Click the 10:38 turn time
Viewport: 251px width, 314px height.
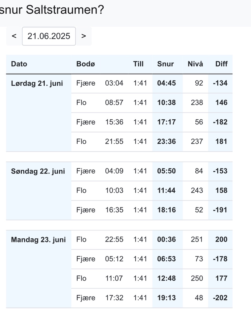[167, 103]
